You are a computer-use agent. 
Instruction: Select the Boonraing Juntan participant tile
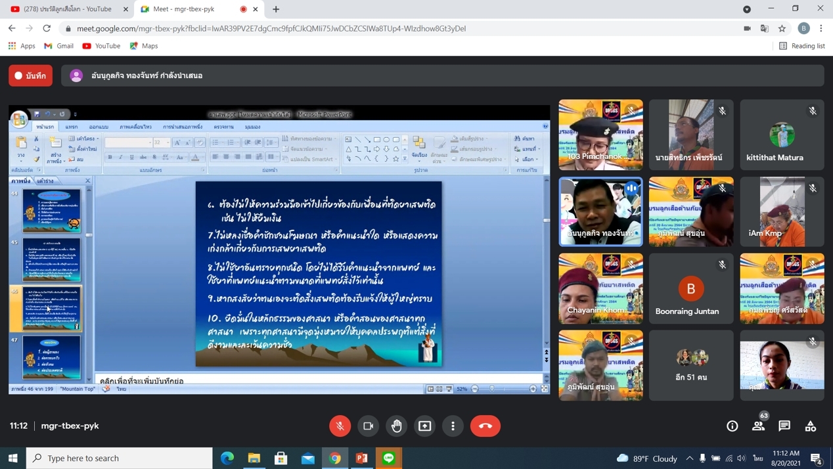690,289
